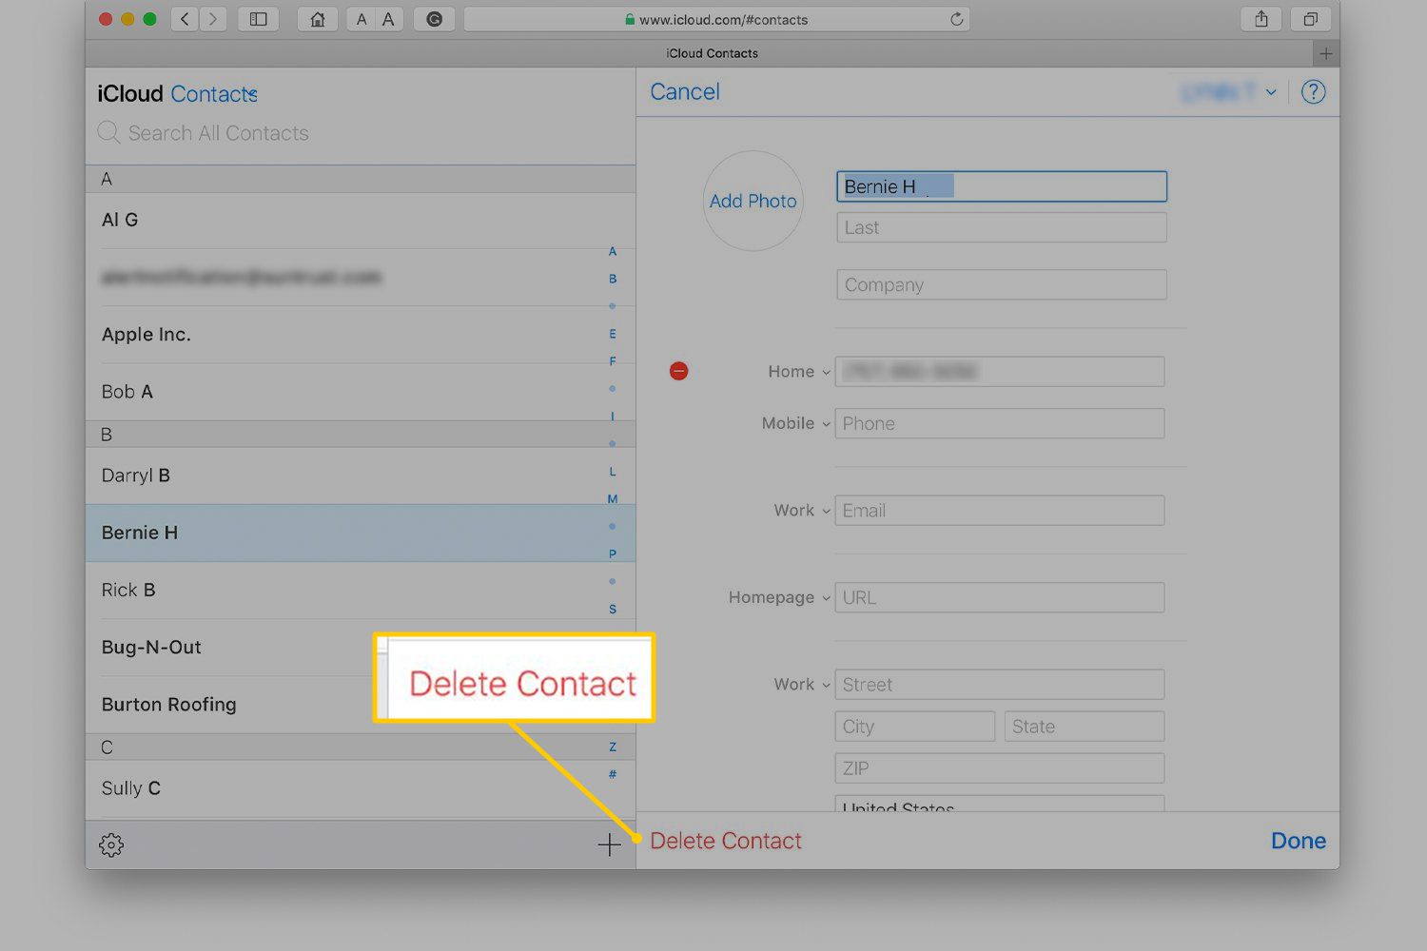Click the search magnifier icon
This screenshot has width=1427, height=951.
[108, 132]
